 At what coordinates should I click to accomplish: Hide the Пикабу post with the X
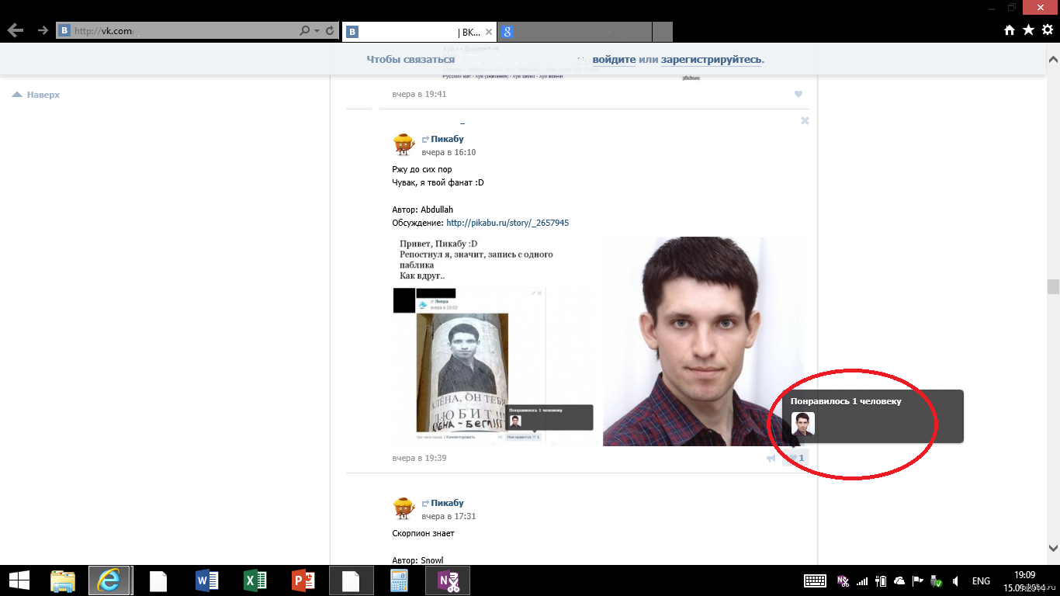(805, 120)
